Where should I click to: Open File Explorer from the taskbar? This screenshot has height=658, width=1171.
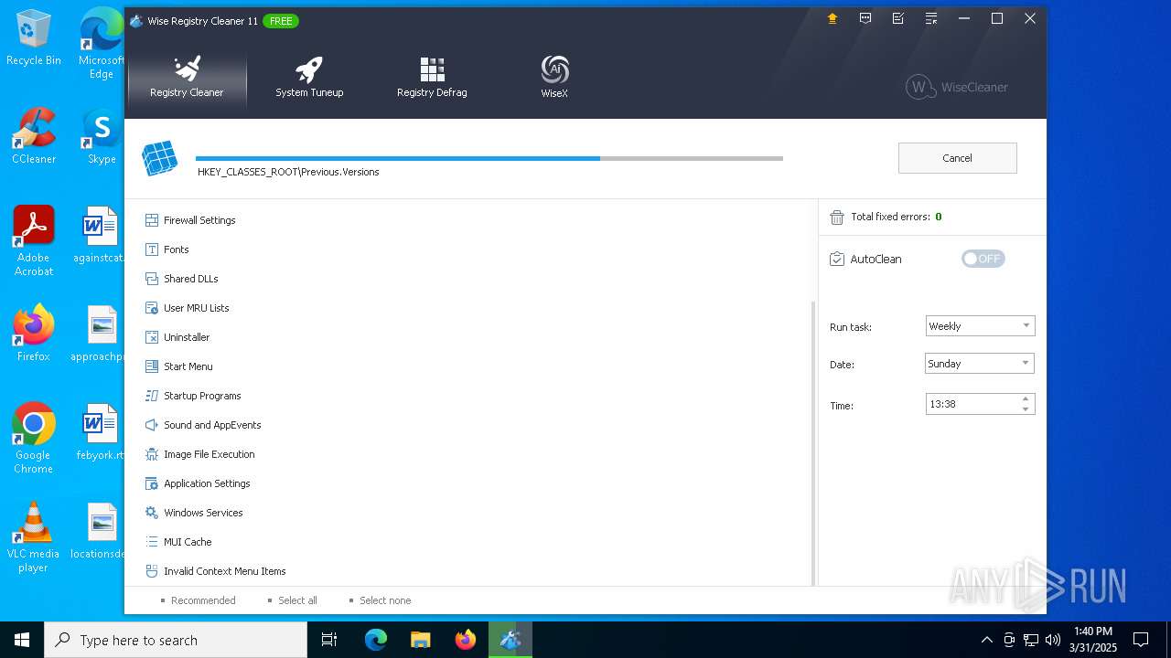pyautogui.click(x=420, y=640)
